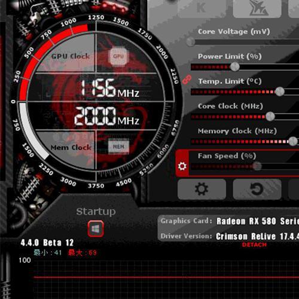This screenshot has width=299, height=299.
Task: Click the Mem Clock label
Action: pyautogui.click(x=71, y=148)
